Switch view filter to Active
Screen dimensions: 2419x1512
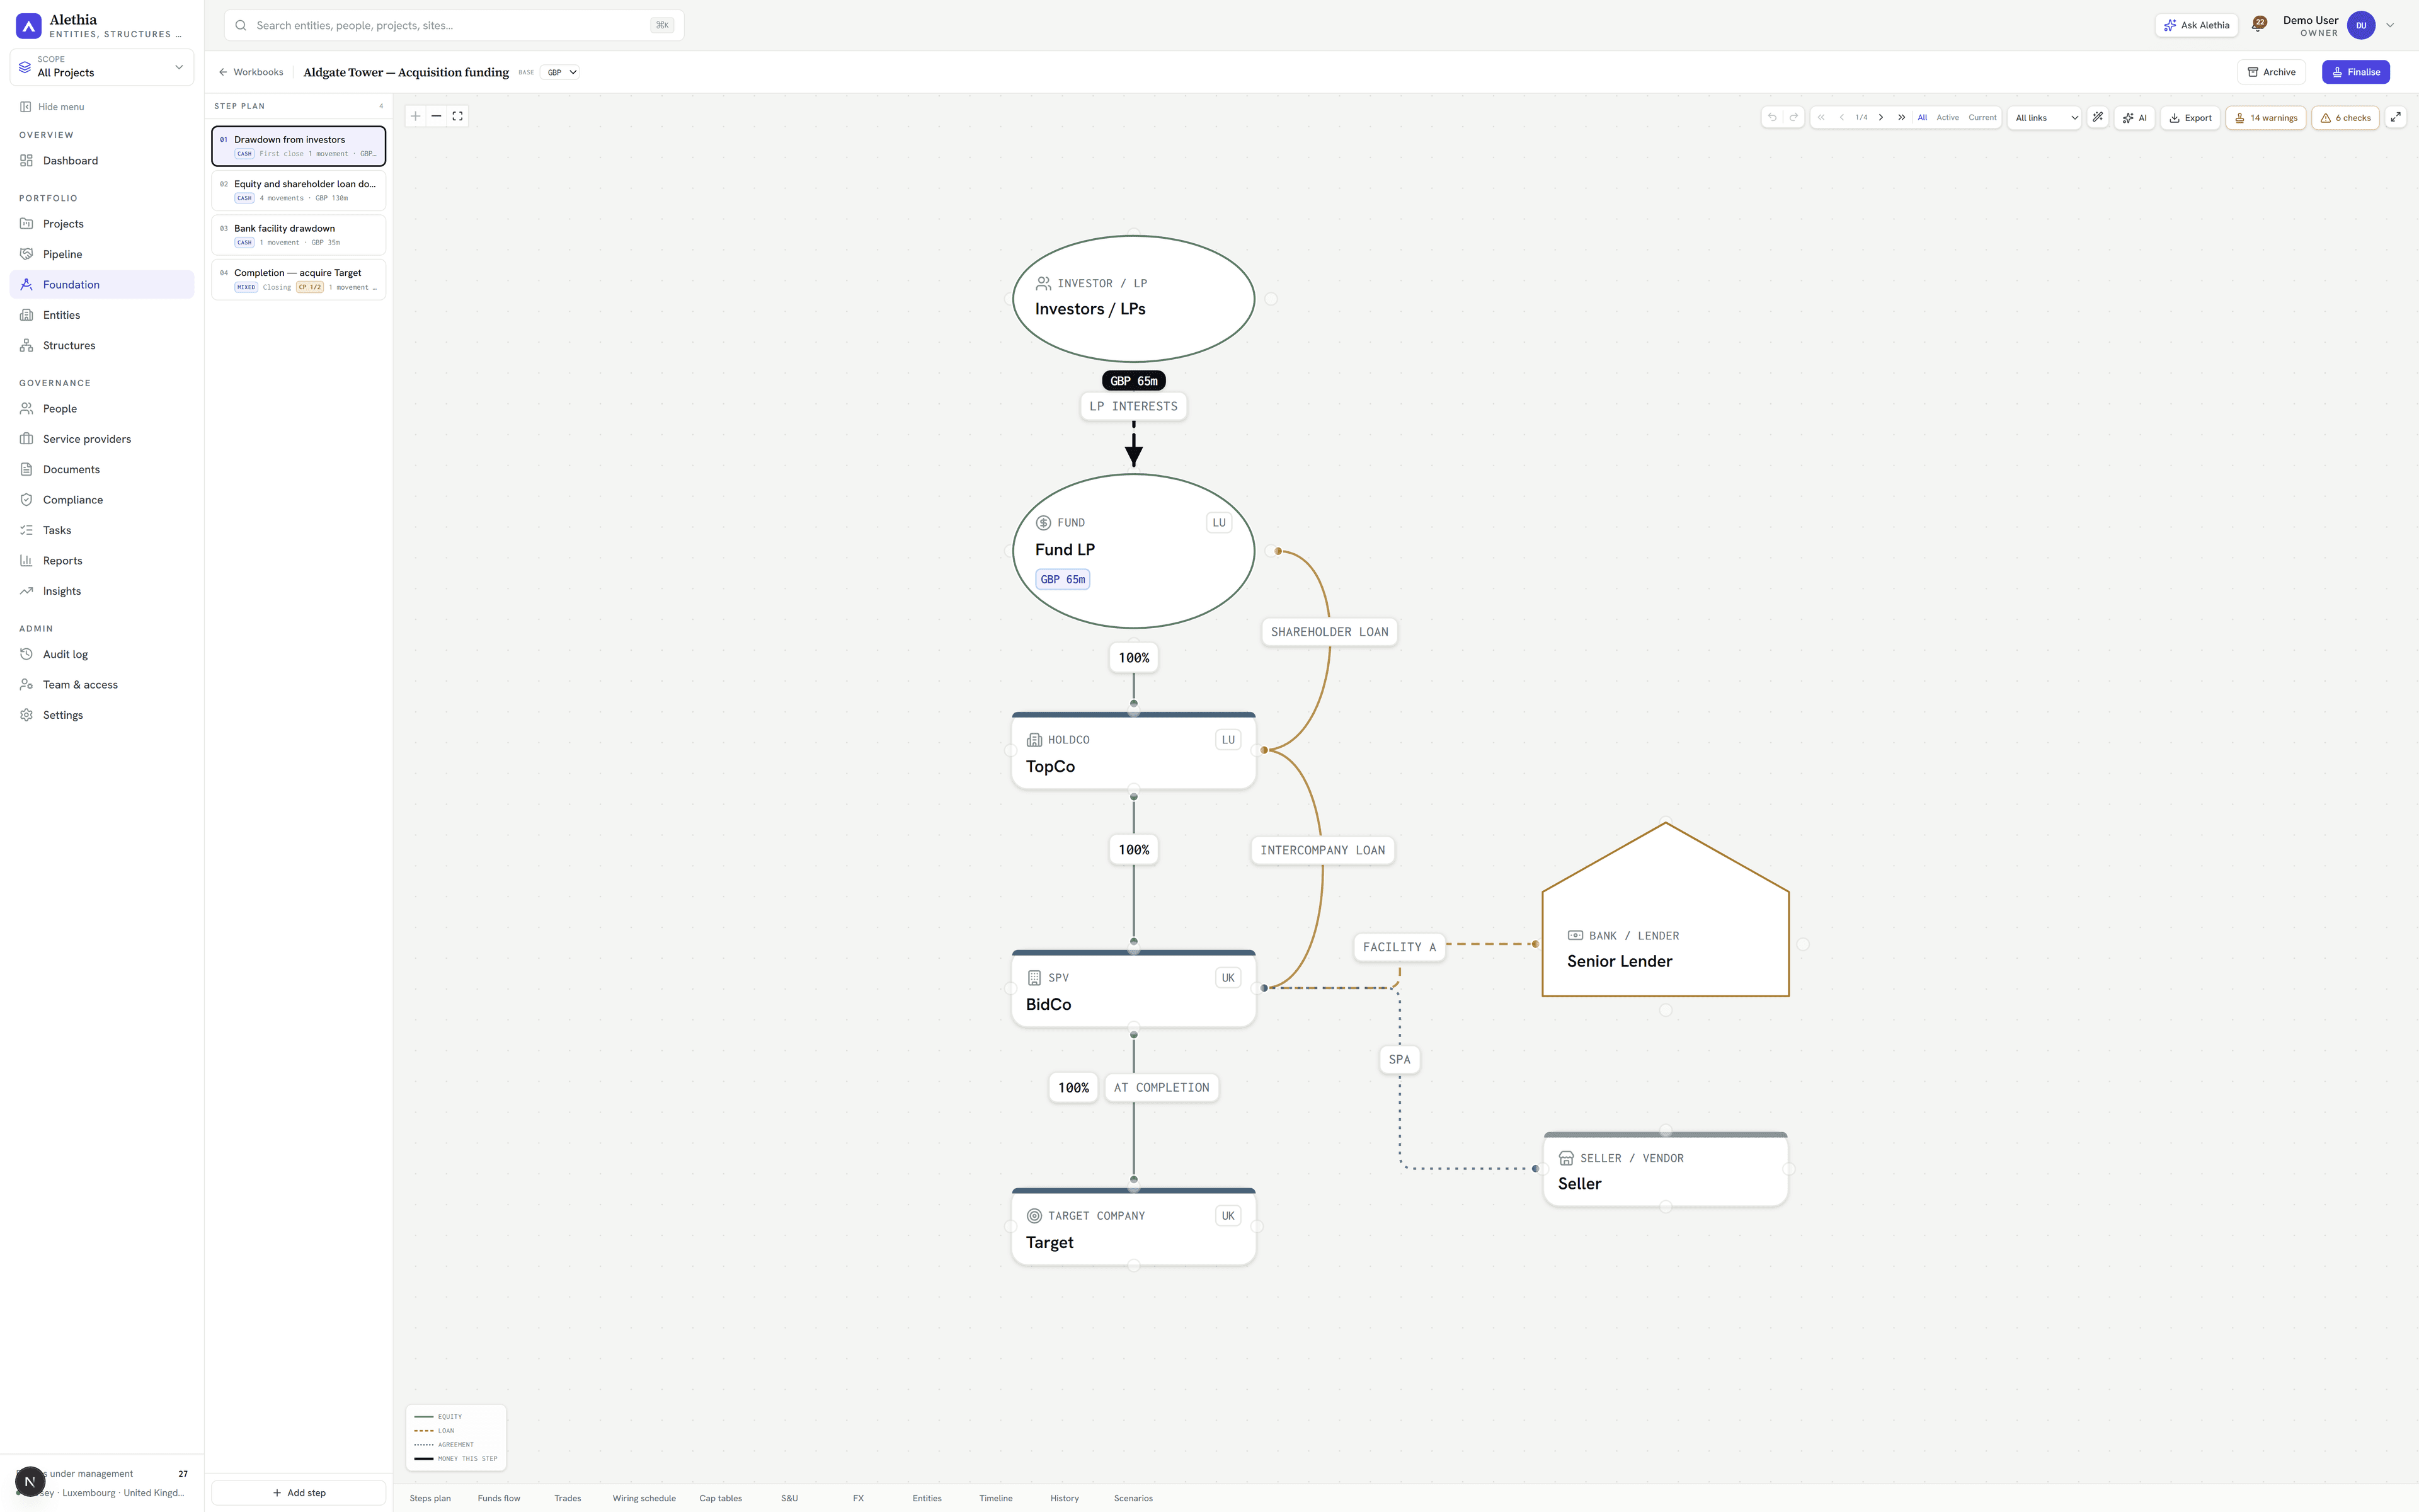[1948, 117]
